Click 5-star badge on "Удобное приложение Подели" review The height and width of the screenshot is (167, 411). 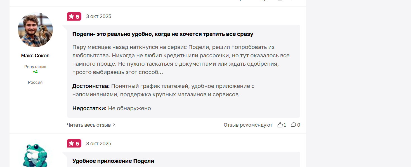(74, 143)
